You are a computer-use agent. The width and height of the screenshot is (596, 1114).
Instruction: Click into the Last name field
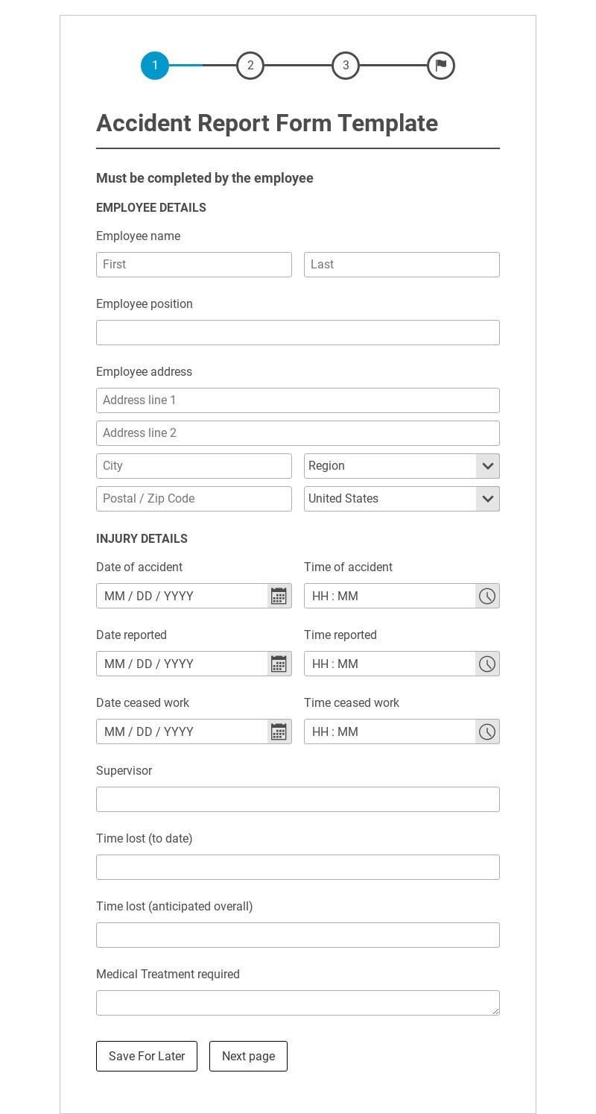[402, 265]
